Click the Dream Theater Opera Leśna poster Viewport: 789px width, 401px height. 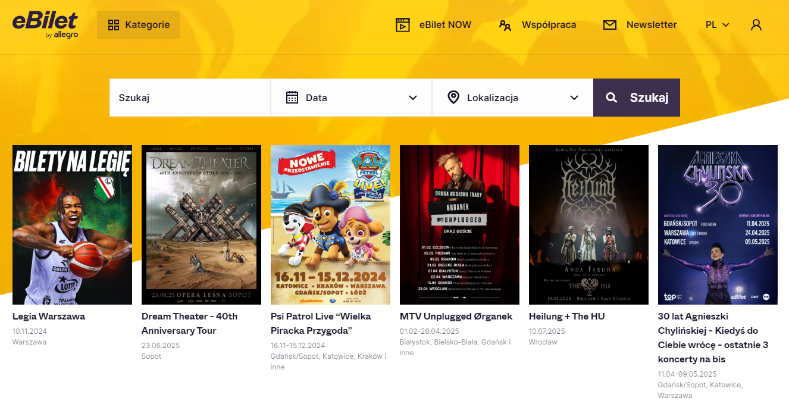coord(201,225)
